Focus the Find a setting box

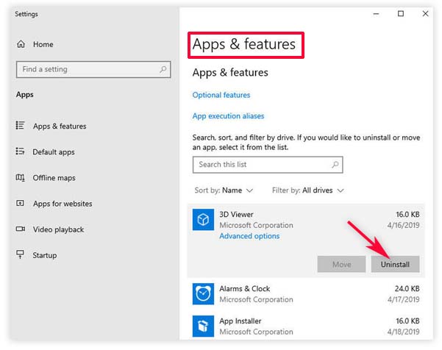tap(93, 69)
